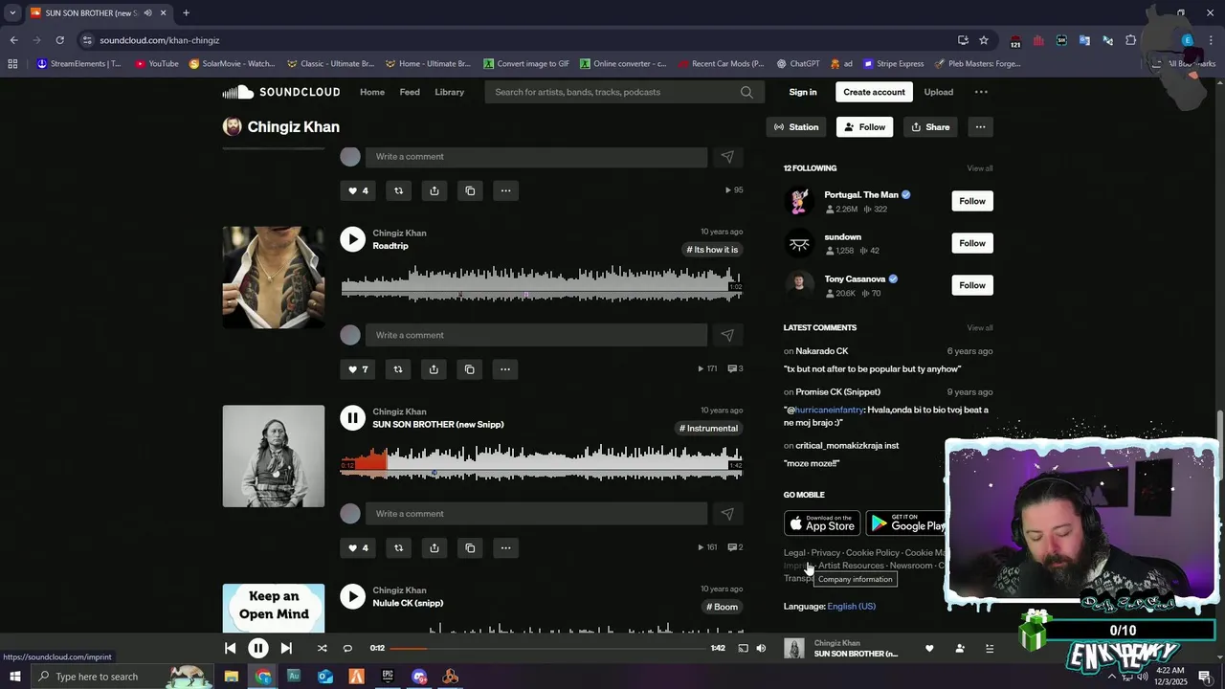Like the SUN SON BROTHER track
The width and height of the screenshot is (1225, 689).
(358, 548)
